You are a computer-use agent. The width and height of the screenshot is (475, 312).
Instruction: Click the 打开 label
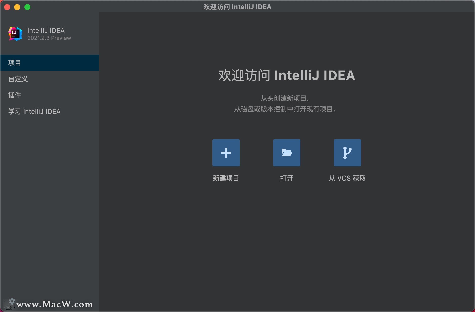coord(287,178)
